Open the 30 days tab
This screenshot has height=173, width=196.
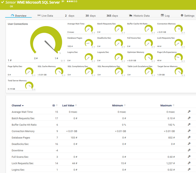(x=90, y=16)
